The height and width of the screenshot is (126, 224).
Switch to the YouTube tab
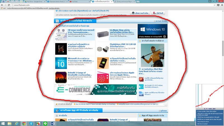[x=80, y=2]
